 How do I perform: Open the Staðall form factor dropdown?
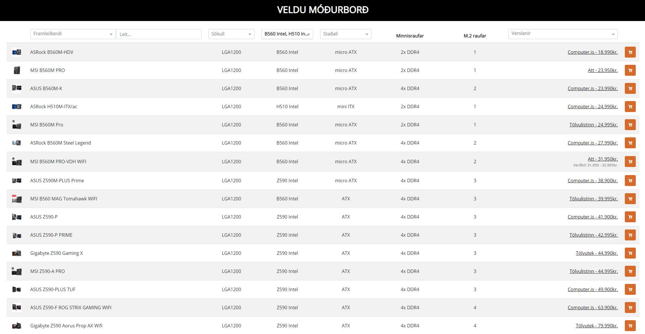click(x=346, y=34)
